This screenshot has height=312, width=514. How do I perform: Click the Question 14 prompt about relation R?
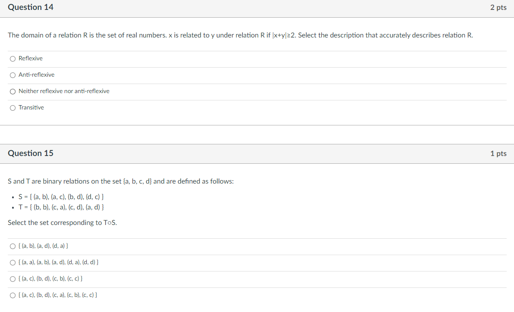(240, 35)
